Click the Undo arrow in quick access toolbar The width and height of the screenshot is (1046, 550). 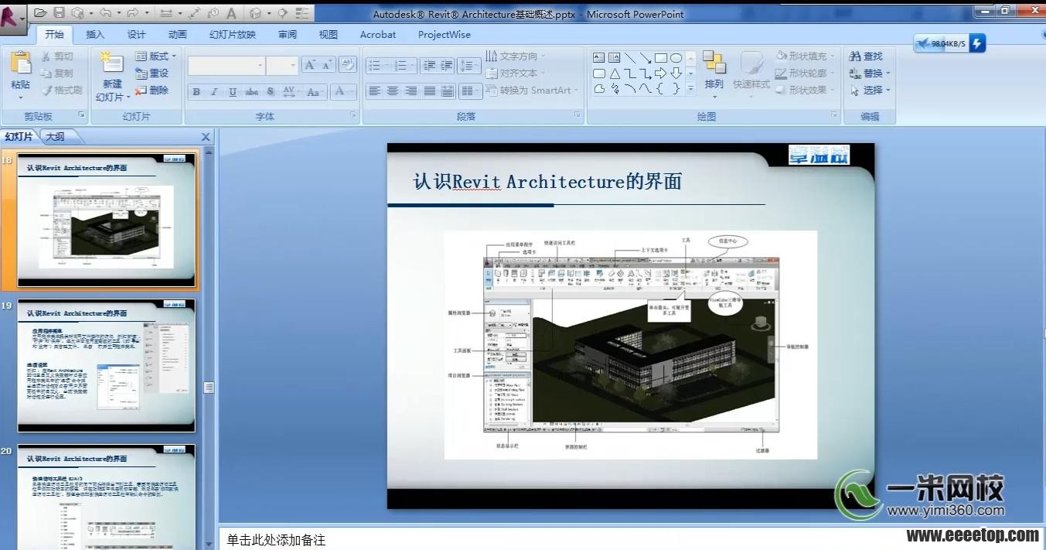[104, 13]
